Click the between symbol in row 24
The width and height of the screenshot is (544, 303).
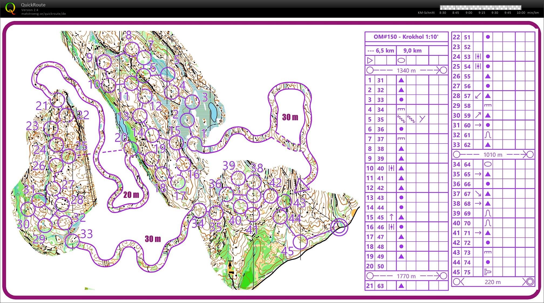coord(478,57)
